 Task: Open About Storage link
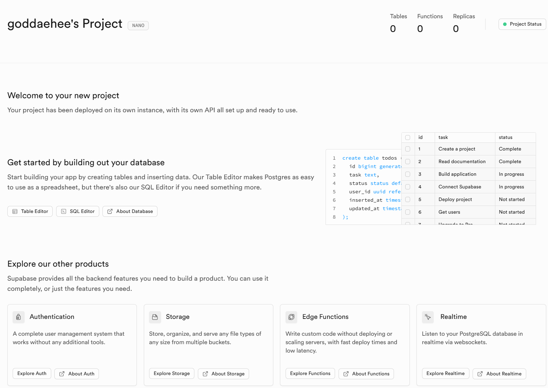pyautogui.click(x=223, y=374)
